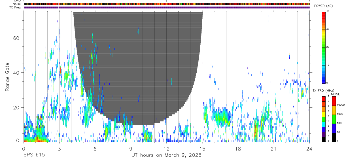
Task: Click the 100 label on NOISE legend
Action: click(339, 123)
